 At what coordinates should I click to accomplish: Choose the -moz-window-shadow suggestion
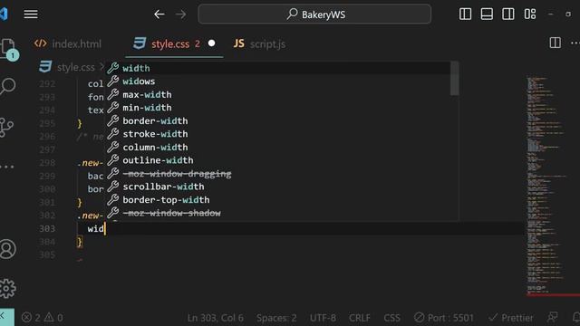(278, 213)
